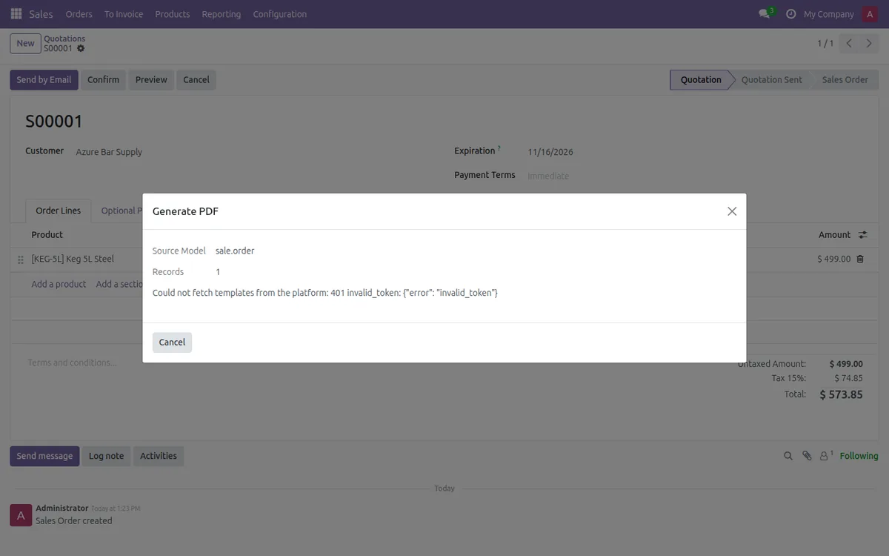889x556 pixels.
Task: Click Add a product link
Action: coord(59,284)
